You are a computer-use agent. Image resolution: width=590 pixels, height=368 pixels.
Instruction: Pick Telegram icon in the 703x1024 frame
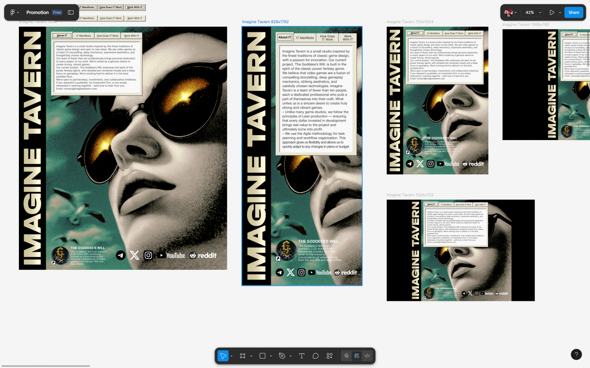coord(410,164)
